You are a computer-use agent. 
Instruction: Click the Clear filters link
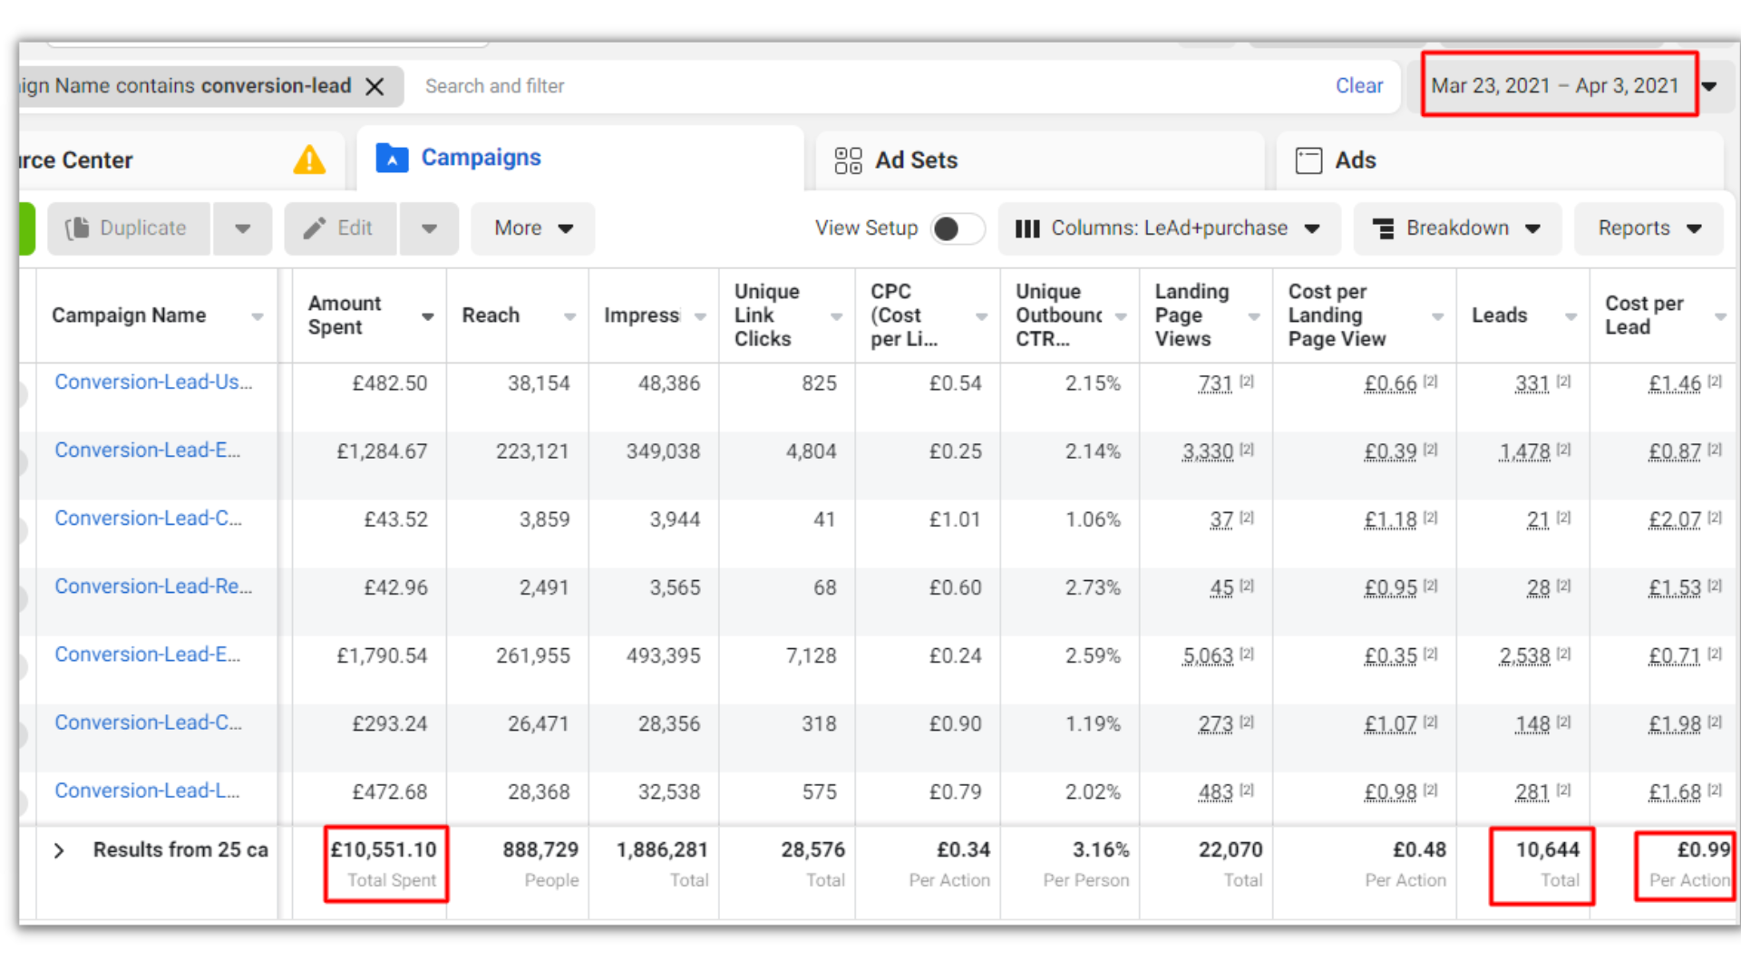coord(1358,86)
